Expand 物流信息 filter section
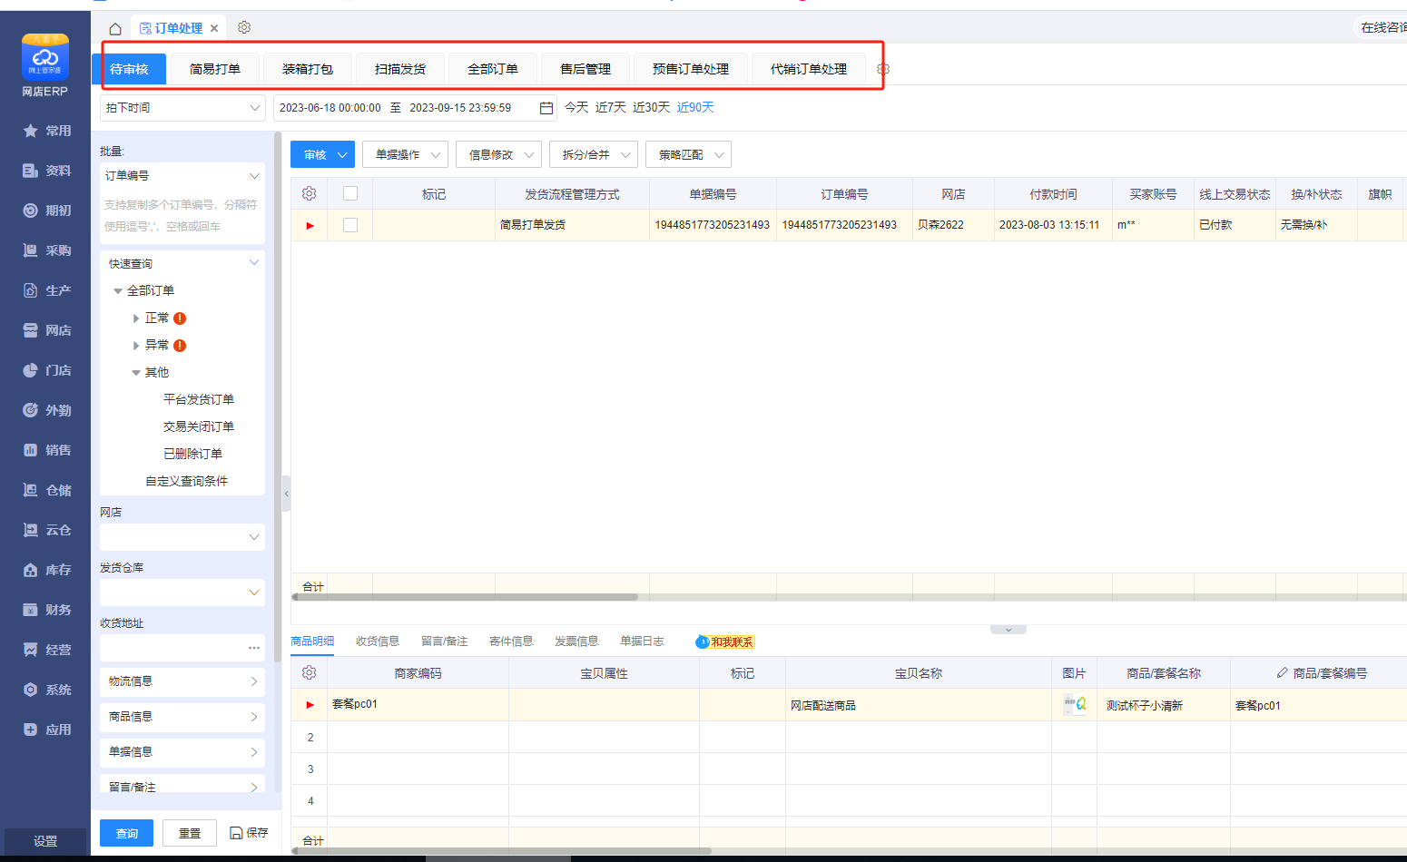This screenshot has width=1407, height=862. point(182,681)
